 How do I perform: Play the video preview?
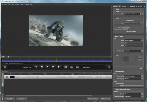coord(47,67)
